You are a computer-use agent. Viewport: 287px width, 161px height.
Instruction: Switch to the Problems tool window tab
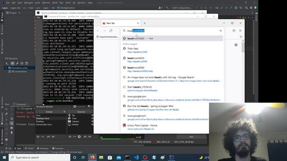point(43,148)
